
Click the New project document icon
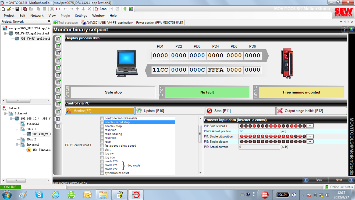pos(3,9)
